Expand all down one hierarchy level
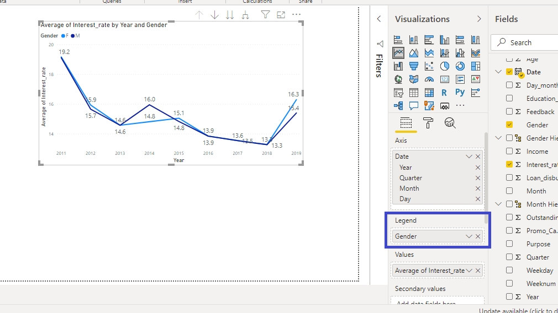 coord(245,15)
